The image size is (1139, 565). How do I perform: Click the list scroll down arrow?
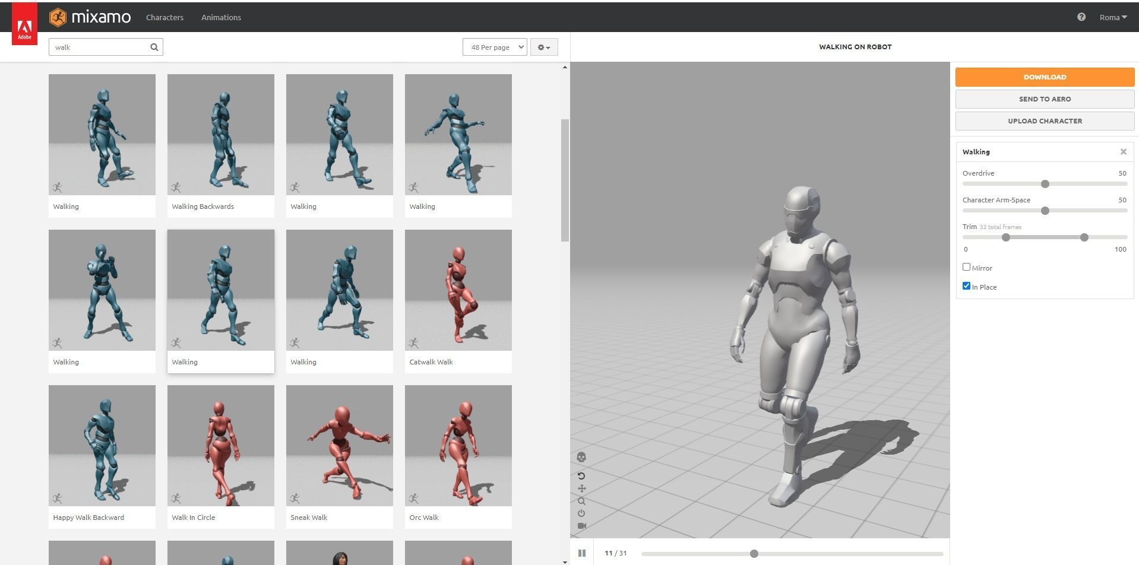(x=565, y=561)
